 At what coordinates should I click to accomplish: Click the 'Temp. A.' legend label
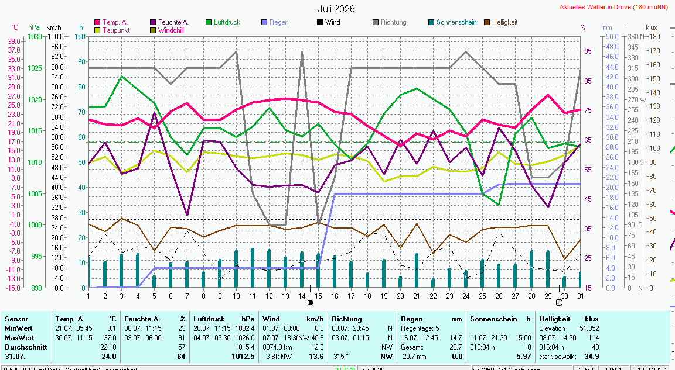pyautogui.click(x=115, y=22)
